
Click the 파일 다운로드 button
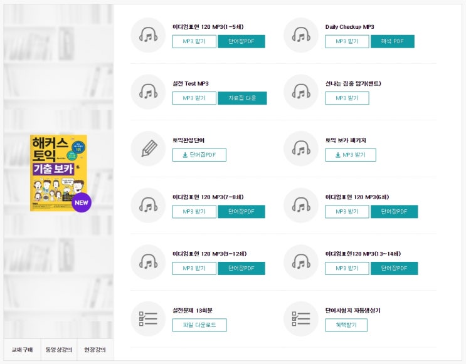(199, 325)
